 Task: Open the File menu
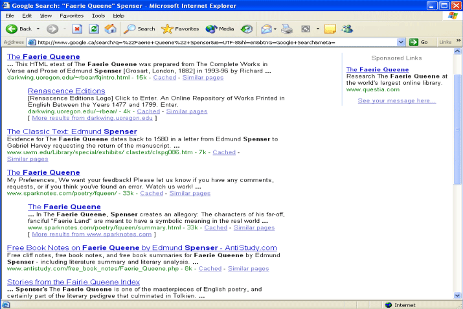pyautogui.click(x=10, y=16)
